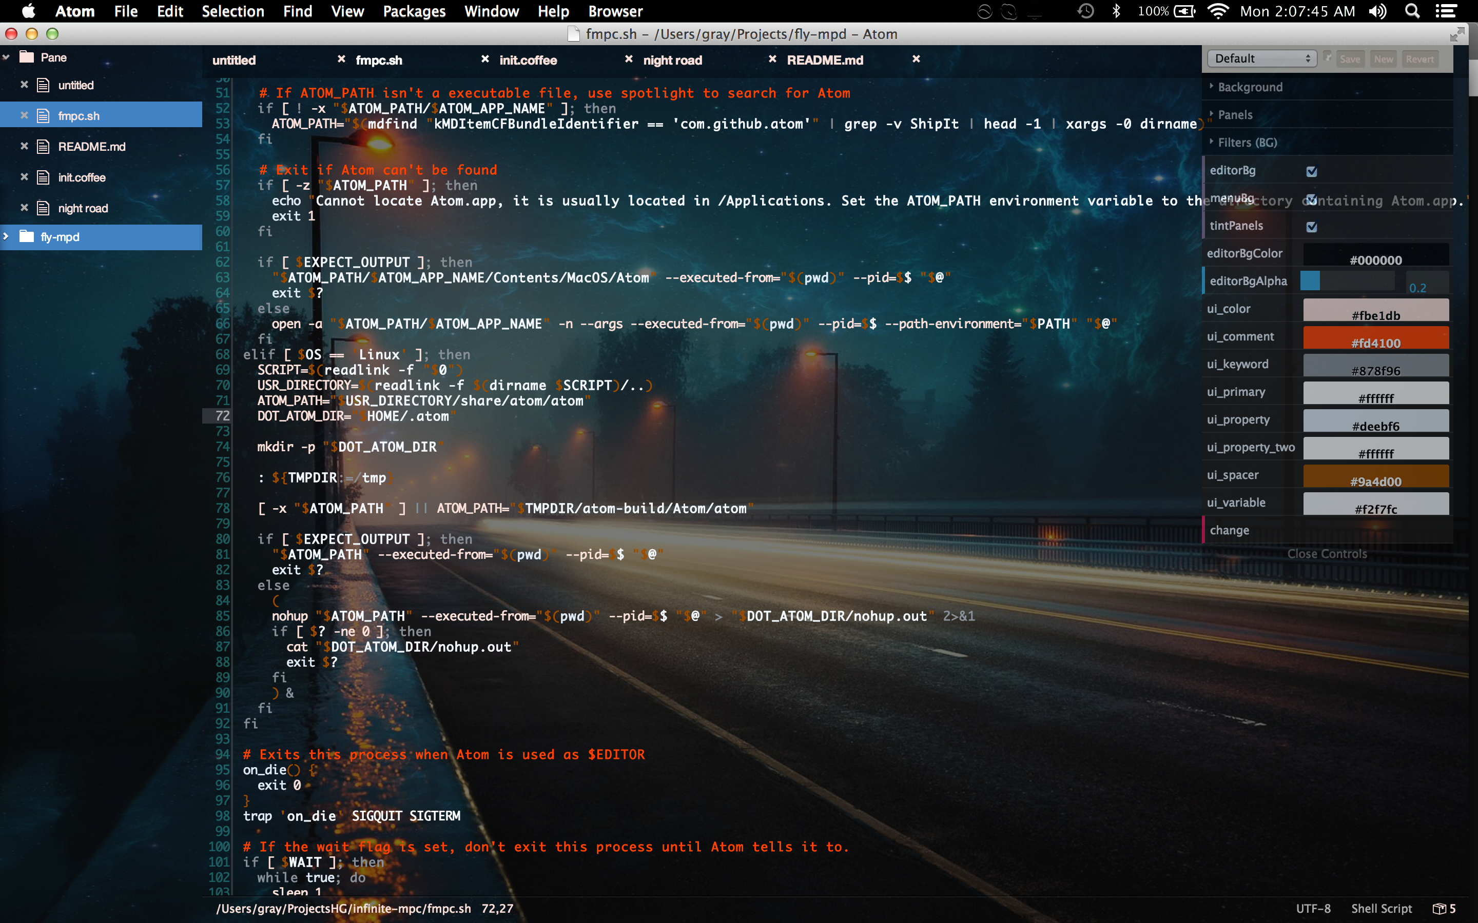Close fmpc.sh using its sidebar X icon
1478x923 pixels.
pyautogui.click(x=25, y=115)
